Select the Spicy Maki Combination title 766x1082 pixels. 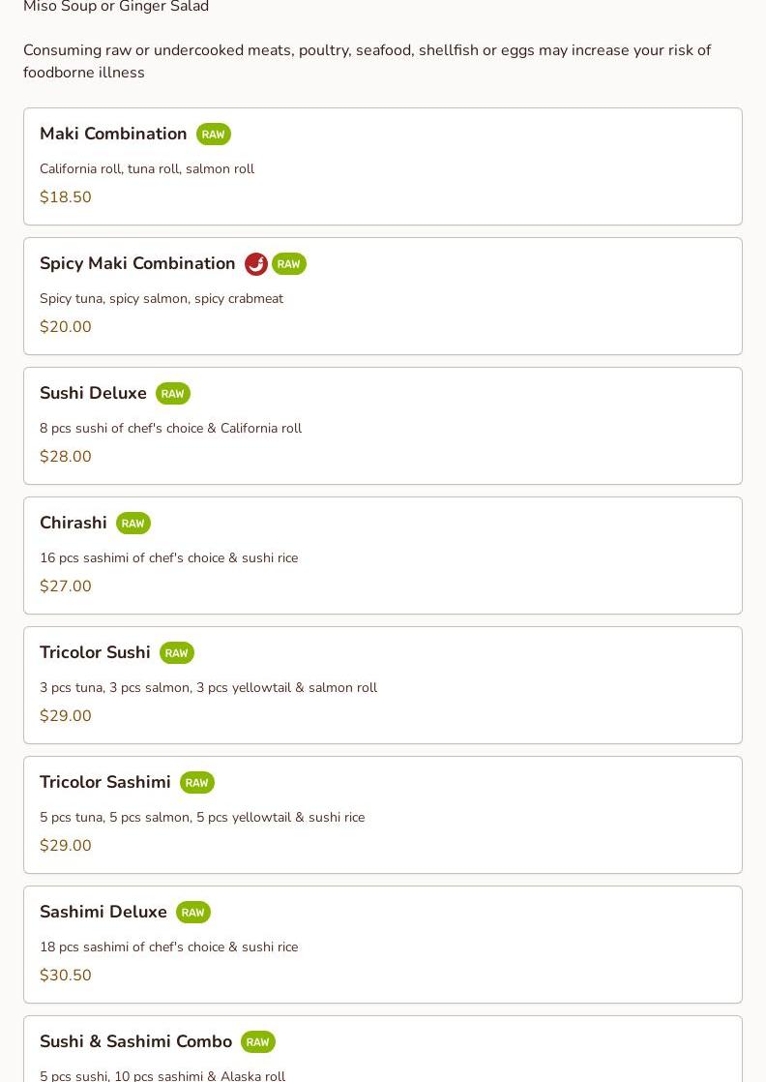tap(137, 263)
